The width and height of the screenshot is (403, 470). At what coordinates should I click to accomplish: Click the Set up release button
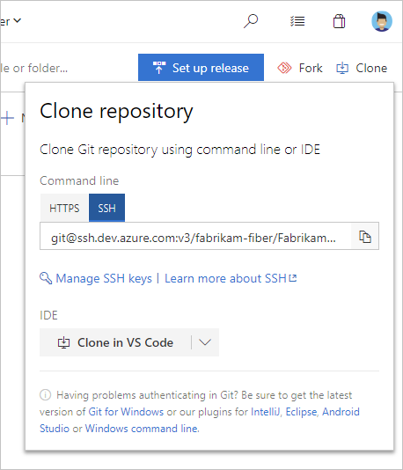pos(201,68)
